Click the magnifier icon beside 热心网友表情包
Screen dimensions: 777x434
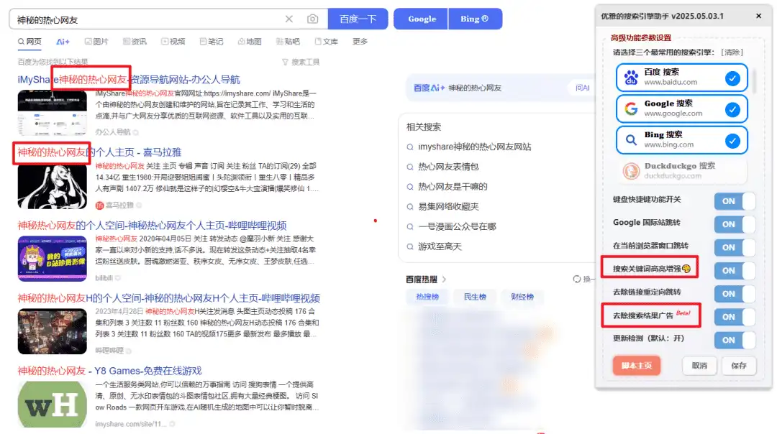click(x=410, y=167)
